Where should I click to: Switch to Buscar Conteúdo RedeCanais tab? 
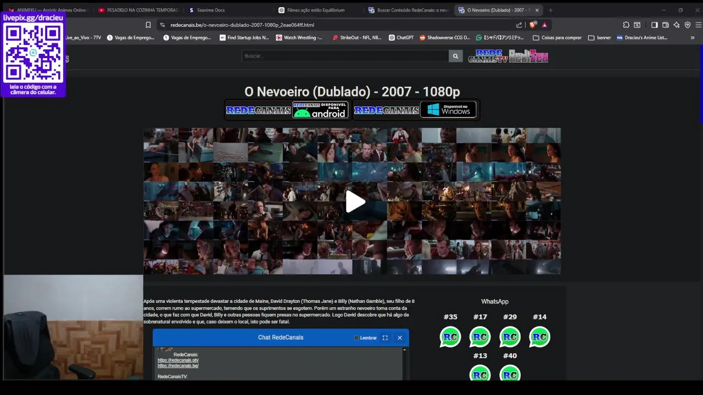(409, 10)
